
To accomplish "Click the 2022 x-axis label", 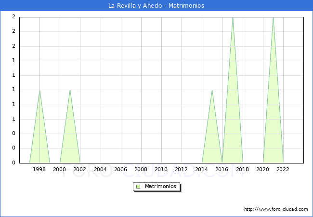I will 283,169.
